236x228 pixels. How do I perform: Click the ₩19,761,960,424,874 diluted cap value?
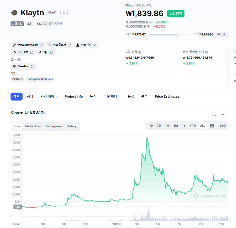click(x=197, y=58)
